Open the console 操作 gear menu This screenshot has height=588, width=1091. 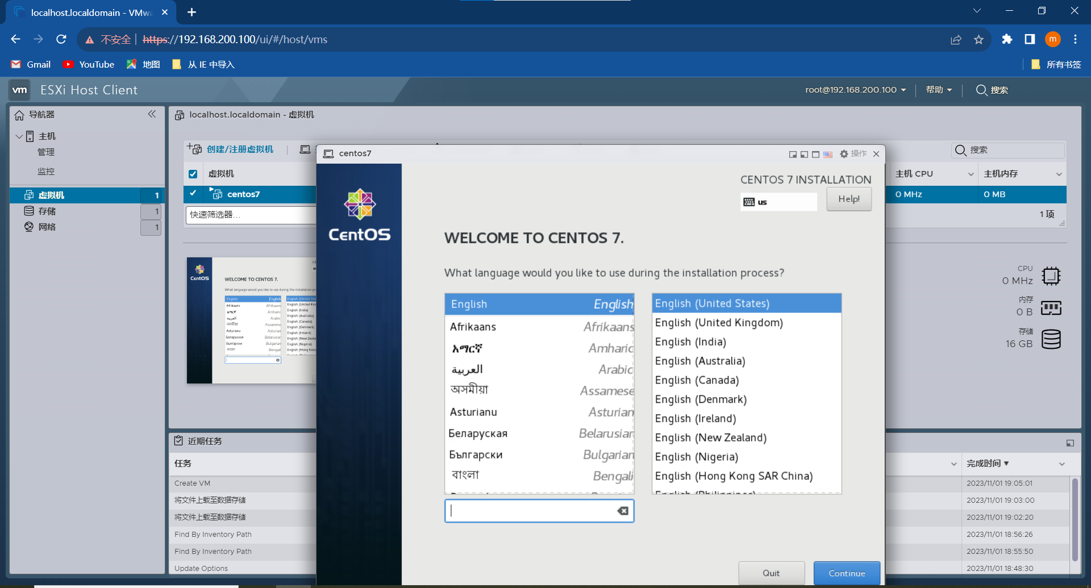(x=853, y=153)
